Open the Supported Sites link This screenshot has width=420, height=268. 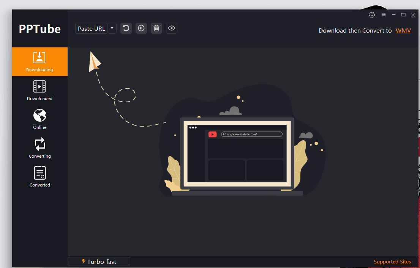point(392,262)
